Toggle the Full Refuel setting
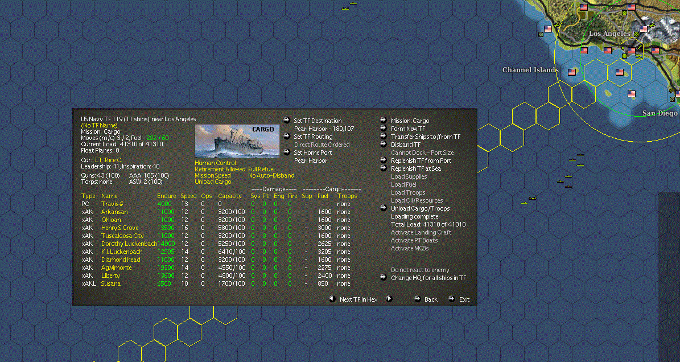The width and height of the screenshot is (680, 362). (261, 169)
